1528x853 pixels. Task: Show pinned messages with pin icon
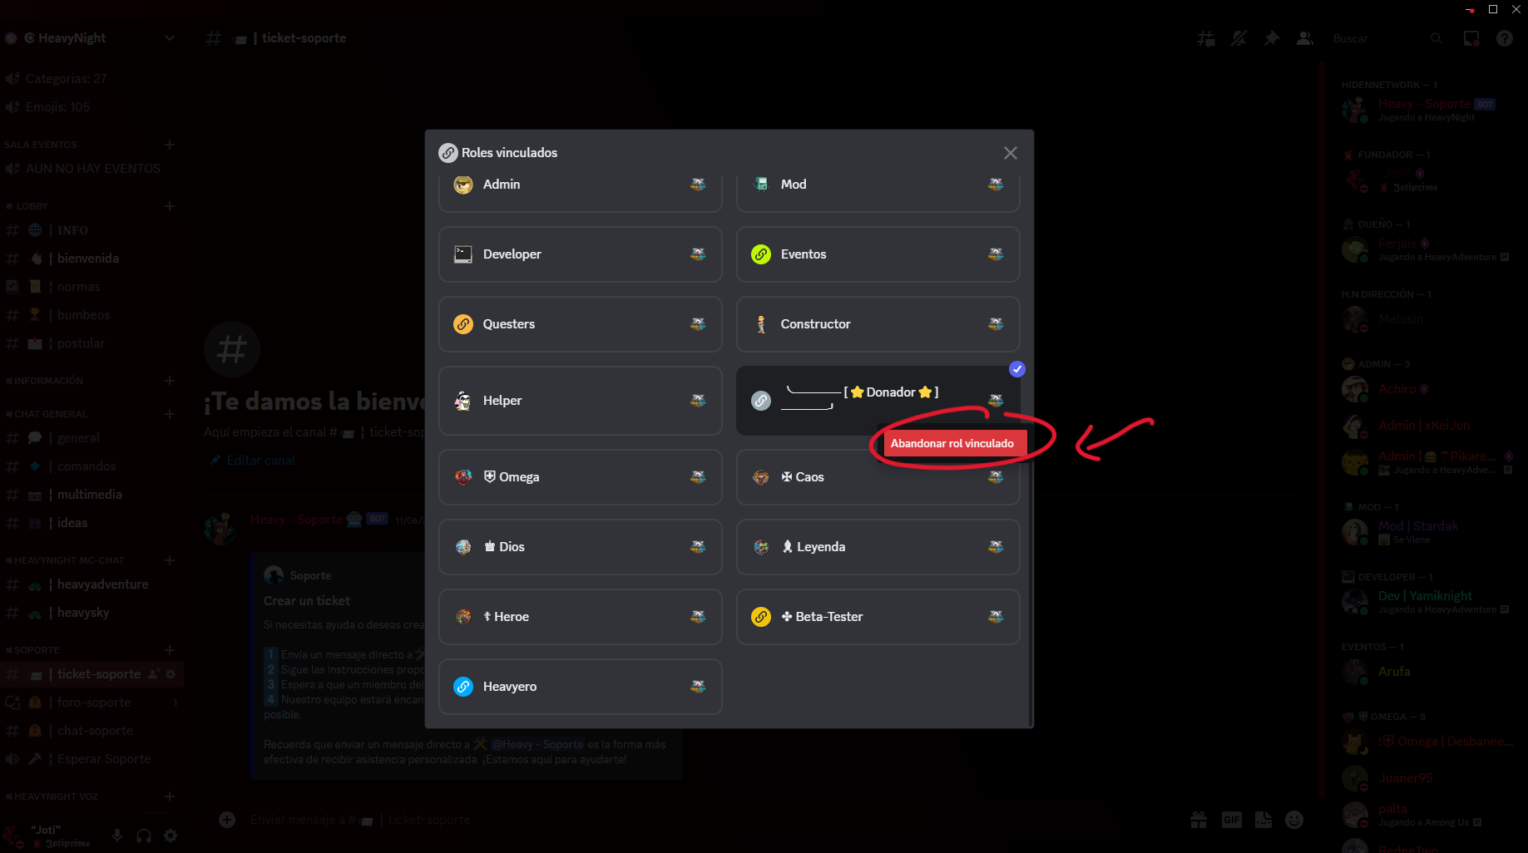(x=1271, y=38)
